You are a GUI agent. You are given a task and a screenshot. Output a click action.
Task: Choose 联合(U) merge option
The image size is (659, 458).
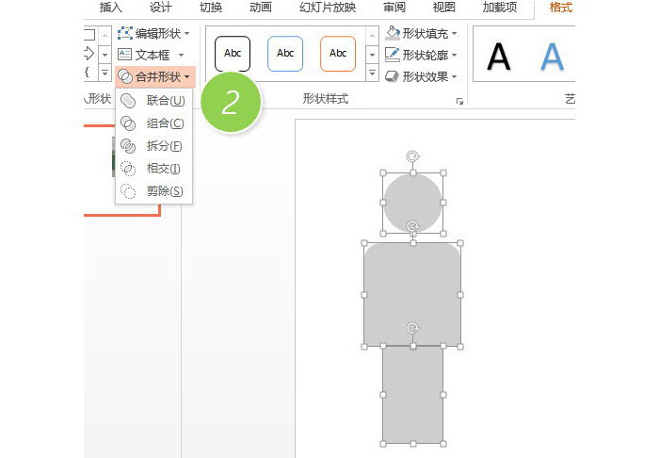[153, 101]
